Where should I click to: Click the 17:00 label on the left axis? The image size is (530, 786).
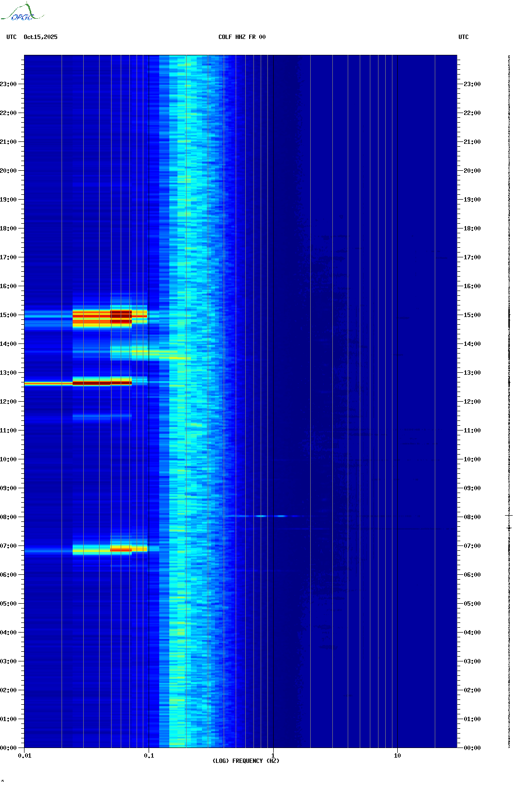coord(8,257)
